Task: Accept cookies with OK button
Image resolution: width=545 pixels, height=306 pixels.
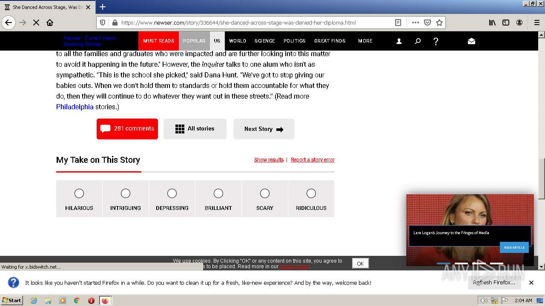Action: click(x=360, y=263)
